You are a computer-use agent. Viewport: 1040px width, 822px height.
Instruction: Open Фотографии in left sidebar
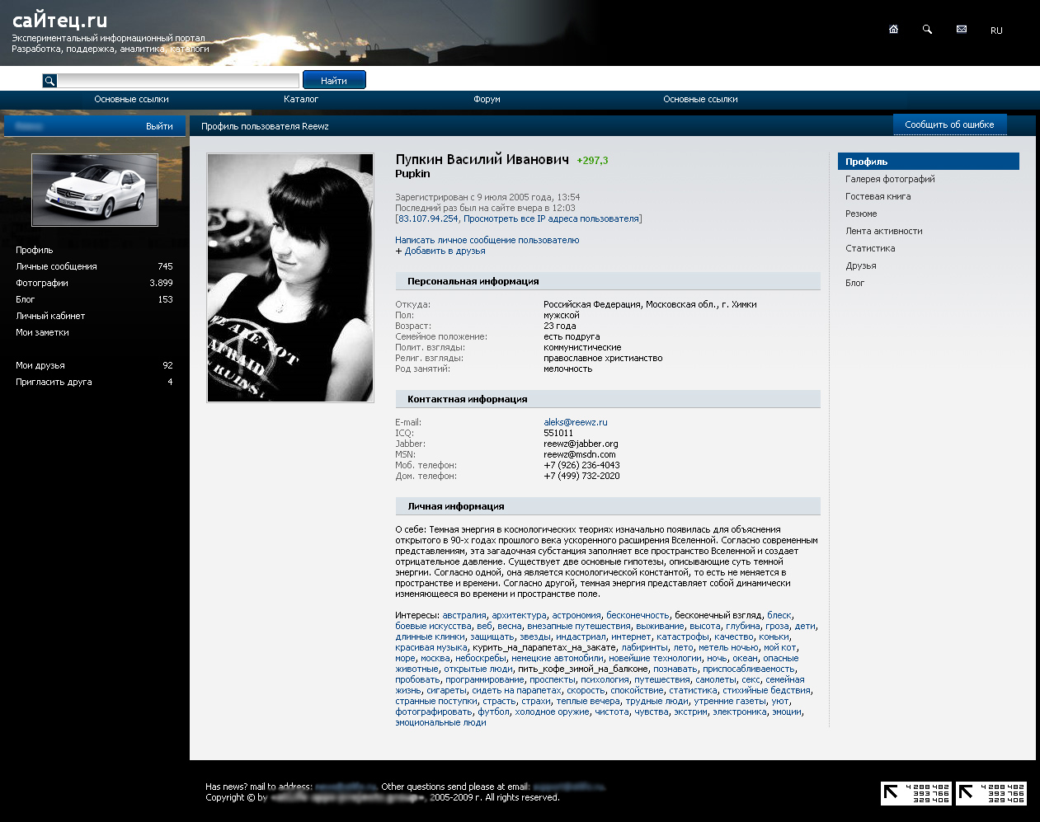point(42,283)
